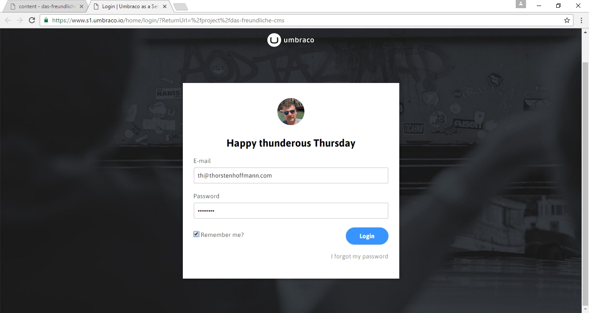
Task: Switch to 'content - das-freundliche' tab
Action: 43,6
